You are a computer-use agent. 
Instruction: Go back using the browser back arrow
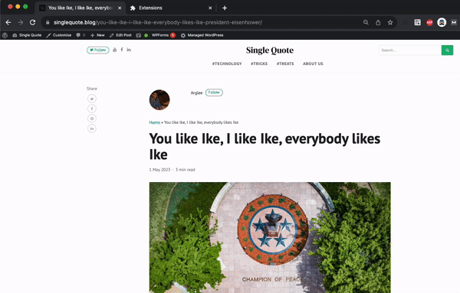point(8,22)
